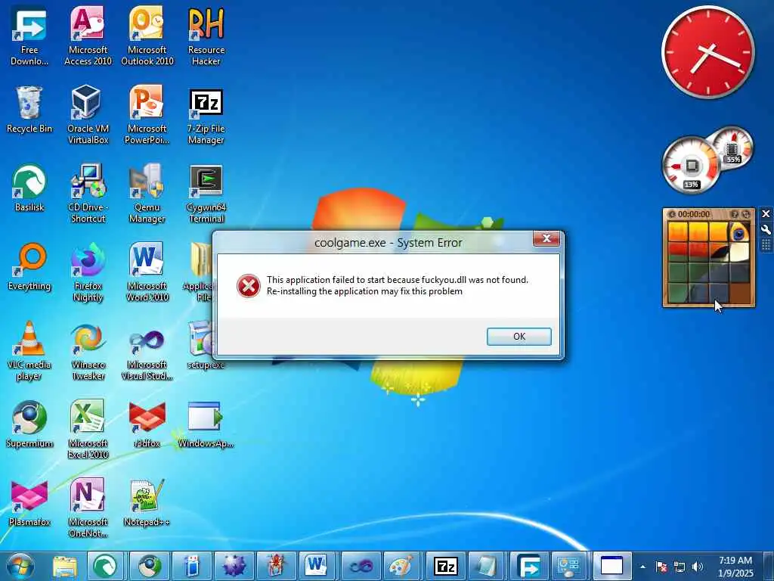
Task: Click the Cygwin64 Terminal desktop icon
Action: [206, 194]
